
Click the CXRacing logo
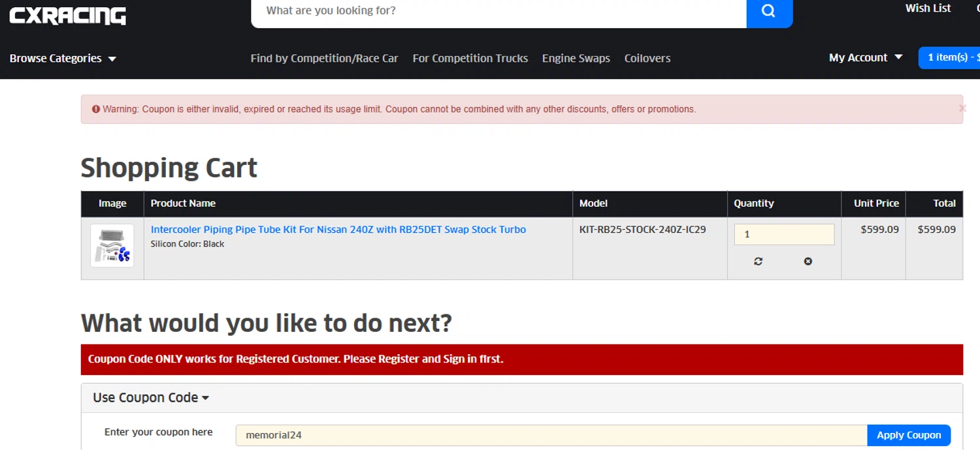(68, 16)
